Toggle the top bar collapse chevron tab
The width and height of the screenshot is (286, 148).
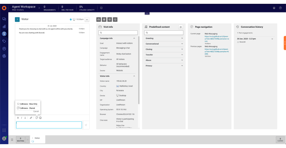[147, 13]
